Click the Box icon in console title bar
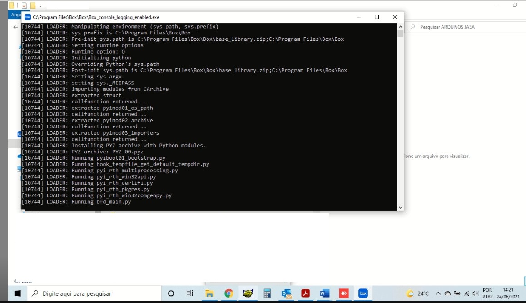 coord(28,17)
